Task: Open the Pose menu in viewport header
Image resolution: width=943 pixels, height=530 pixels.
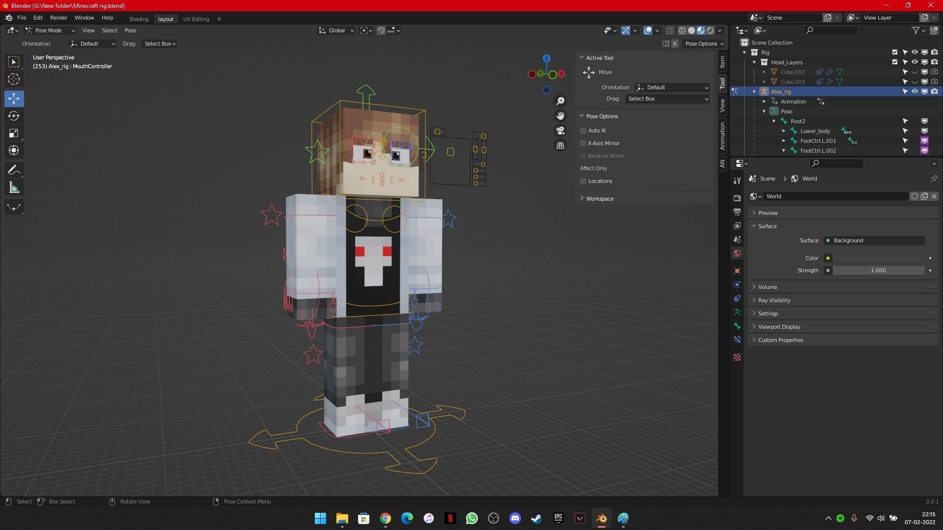Action: click(x=130, y=30)
